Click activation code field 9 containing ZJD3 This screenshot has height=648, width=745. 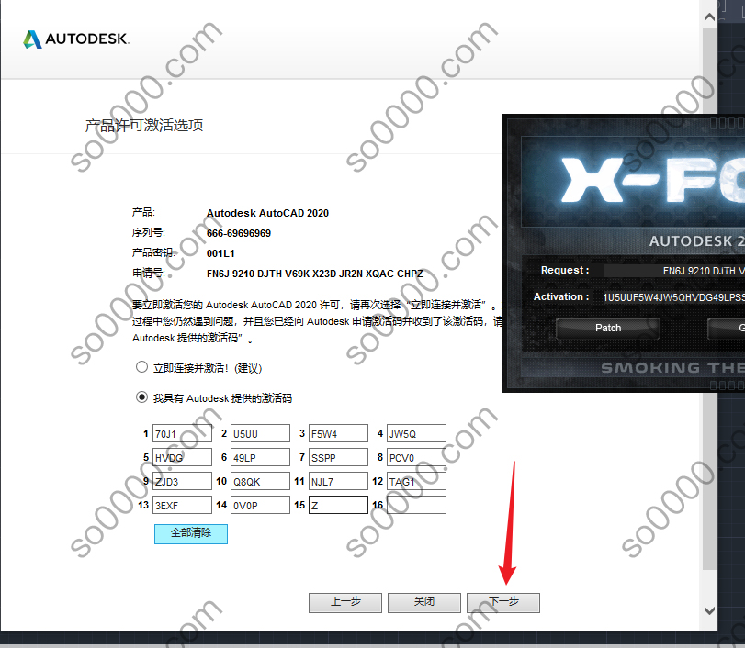click(182, 481)
